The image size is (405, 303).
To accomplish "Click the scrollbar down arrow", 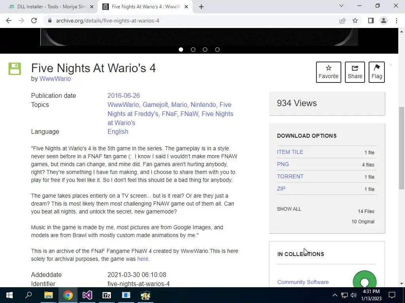I will click(x=401, y=284).
